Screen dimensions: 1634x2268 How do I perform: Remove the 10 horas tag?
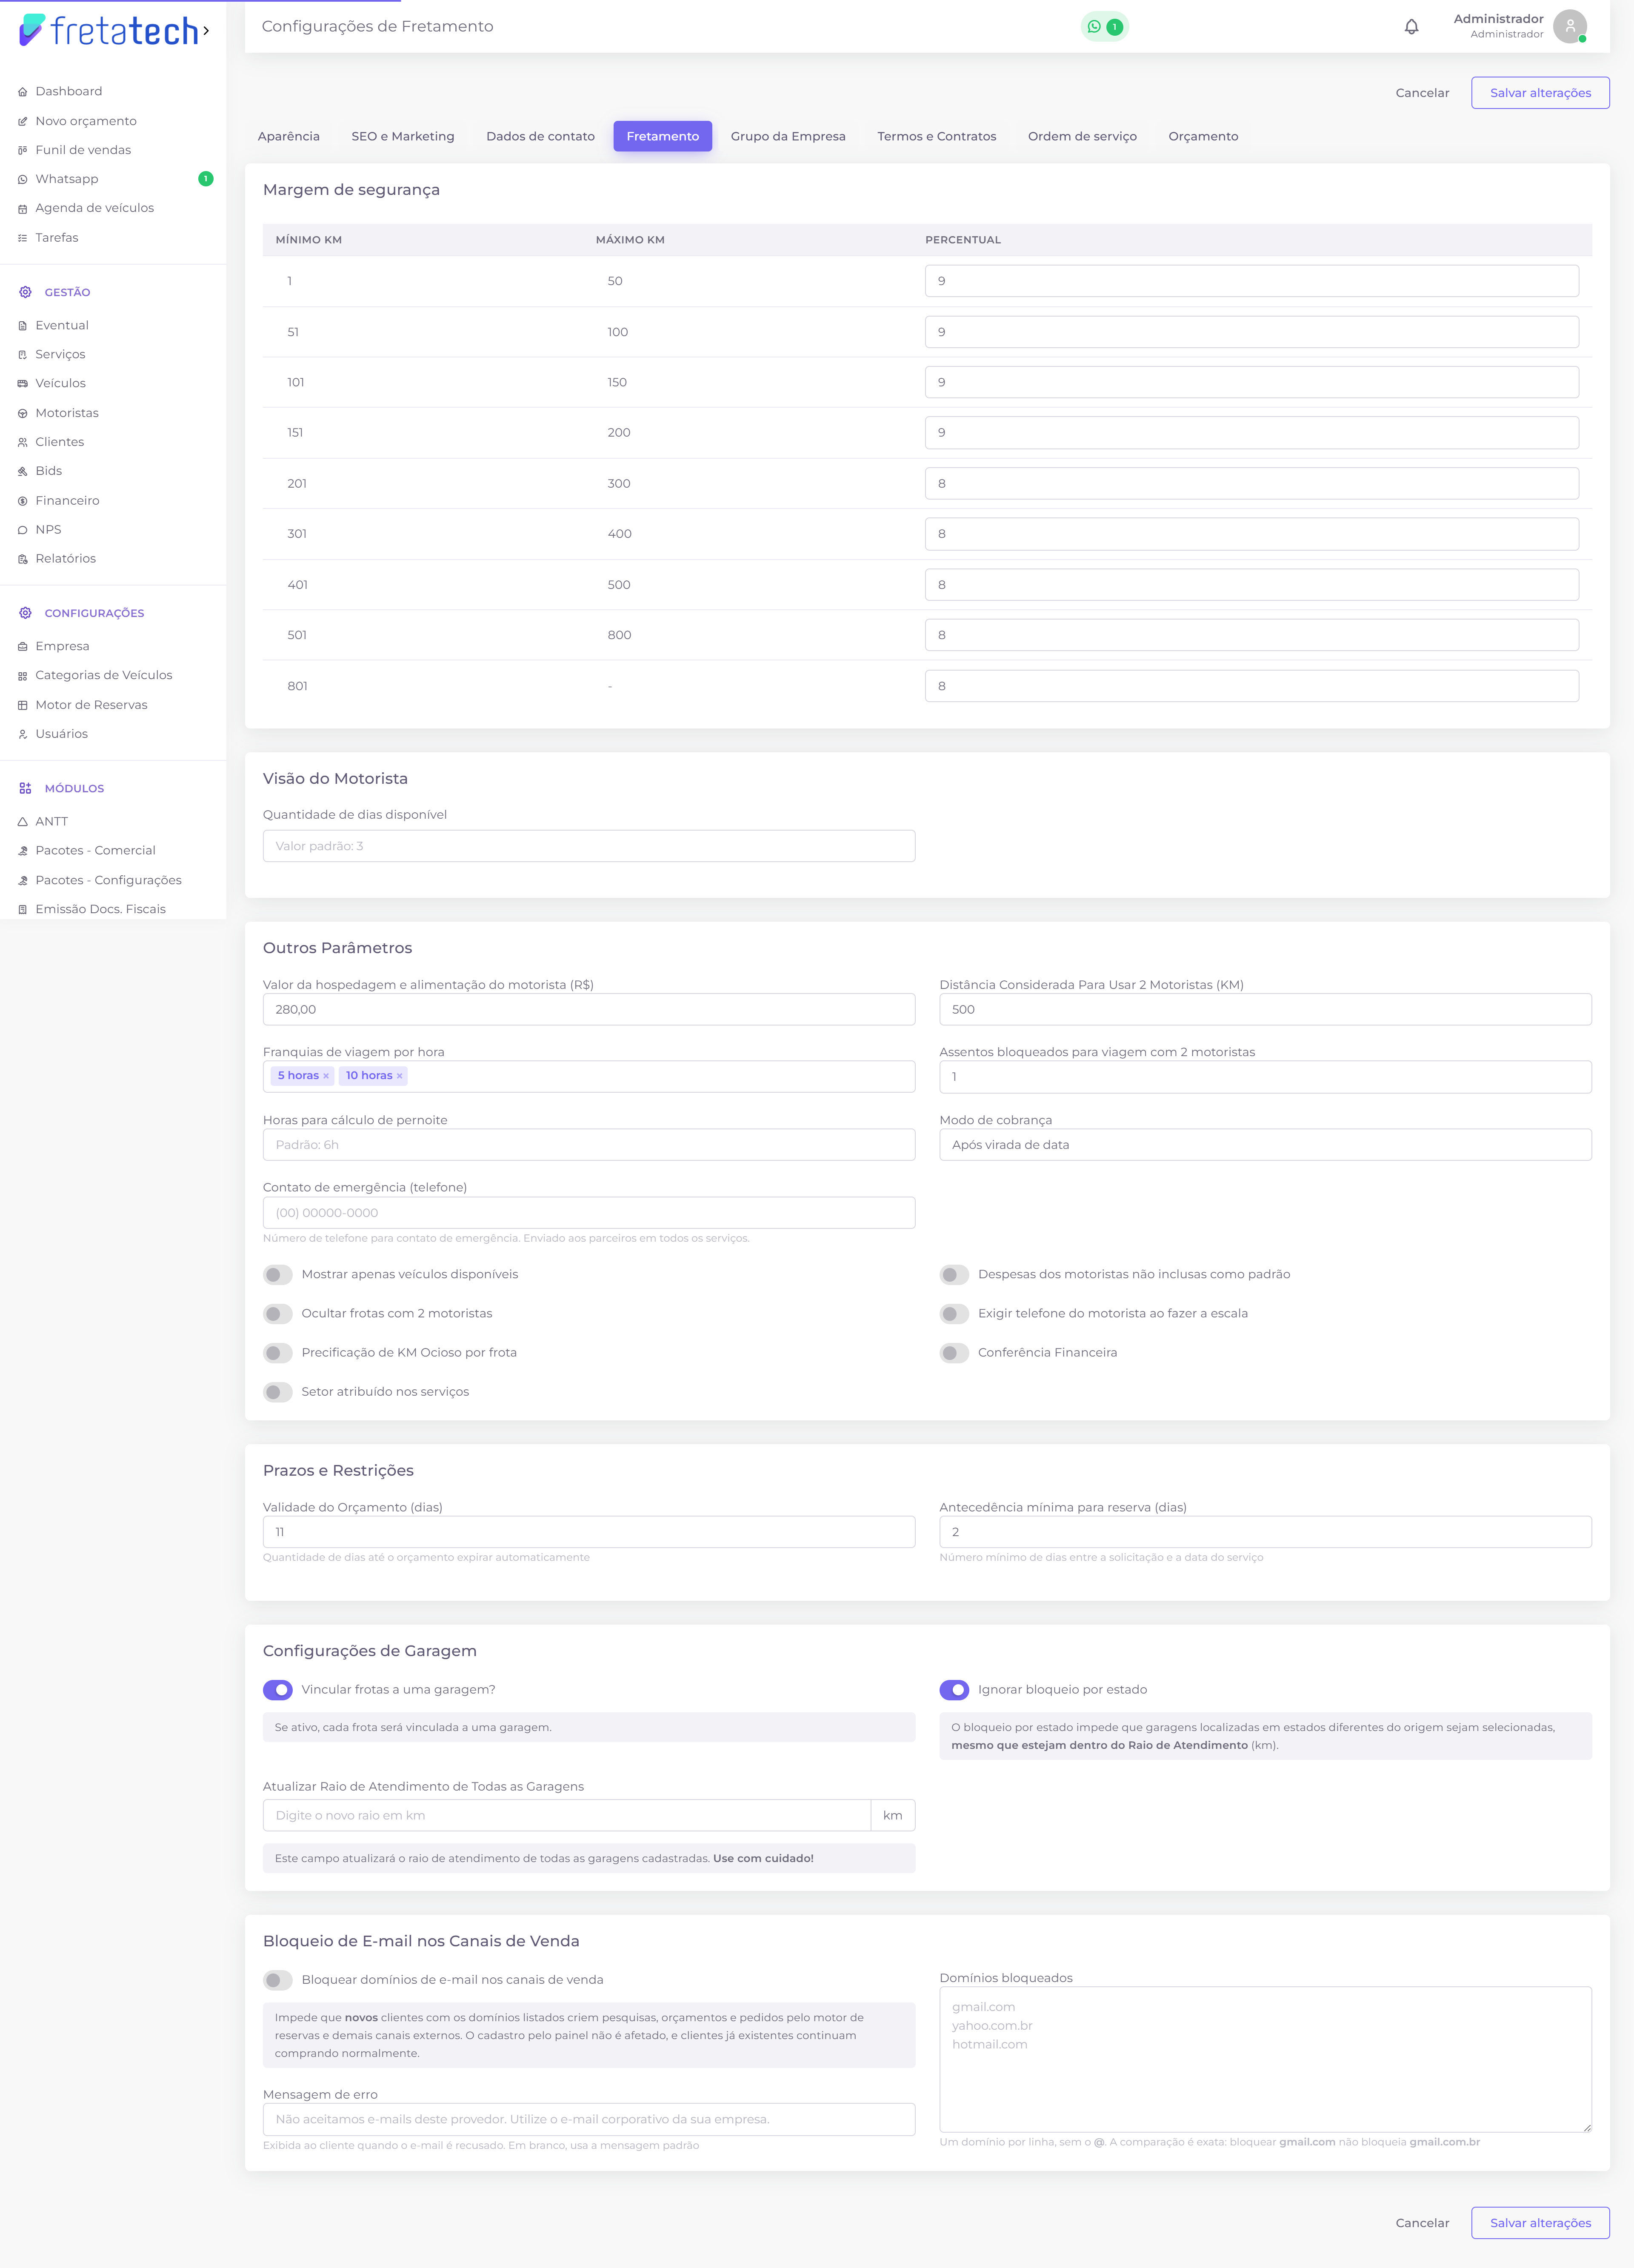tap(399, 1077)
